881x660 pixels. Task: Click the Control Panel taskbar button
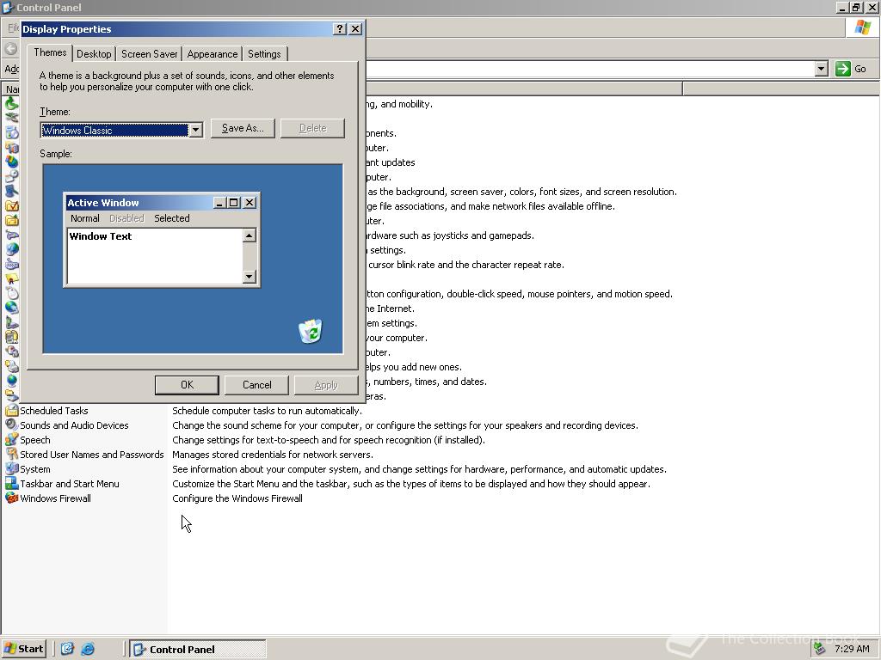click(x=198, y=649)
